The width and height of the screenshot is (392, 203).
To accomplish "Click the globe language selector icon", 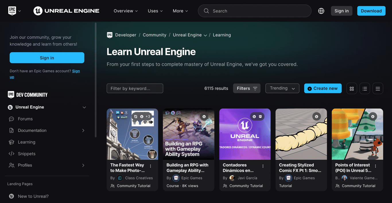I will tap(321, 11).
